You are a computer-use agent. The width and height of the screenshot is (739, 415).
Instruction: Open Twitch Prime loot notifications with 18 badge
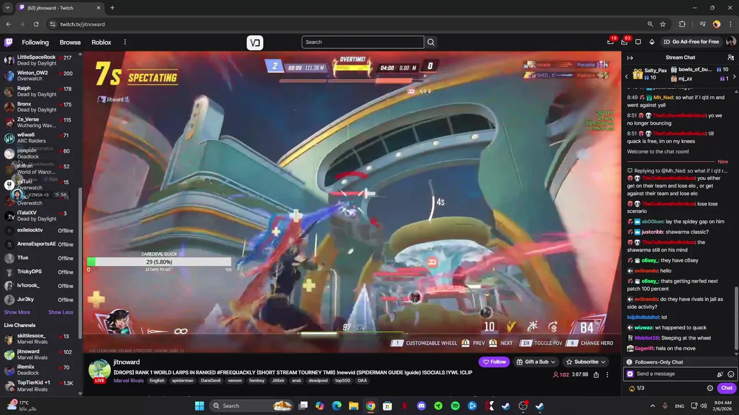click(610, 41)
